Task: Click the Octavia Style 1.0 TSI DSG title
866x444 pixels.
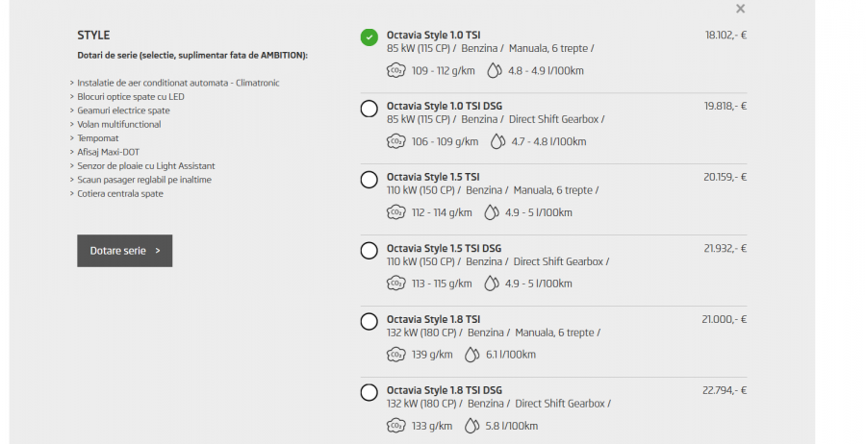Action: pyautogui.click(x=445, y=106)
